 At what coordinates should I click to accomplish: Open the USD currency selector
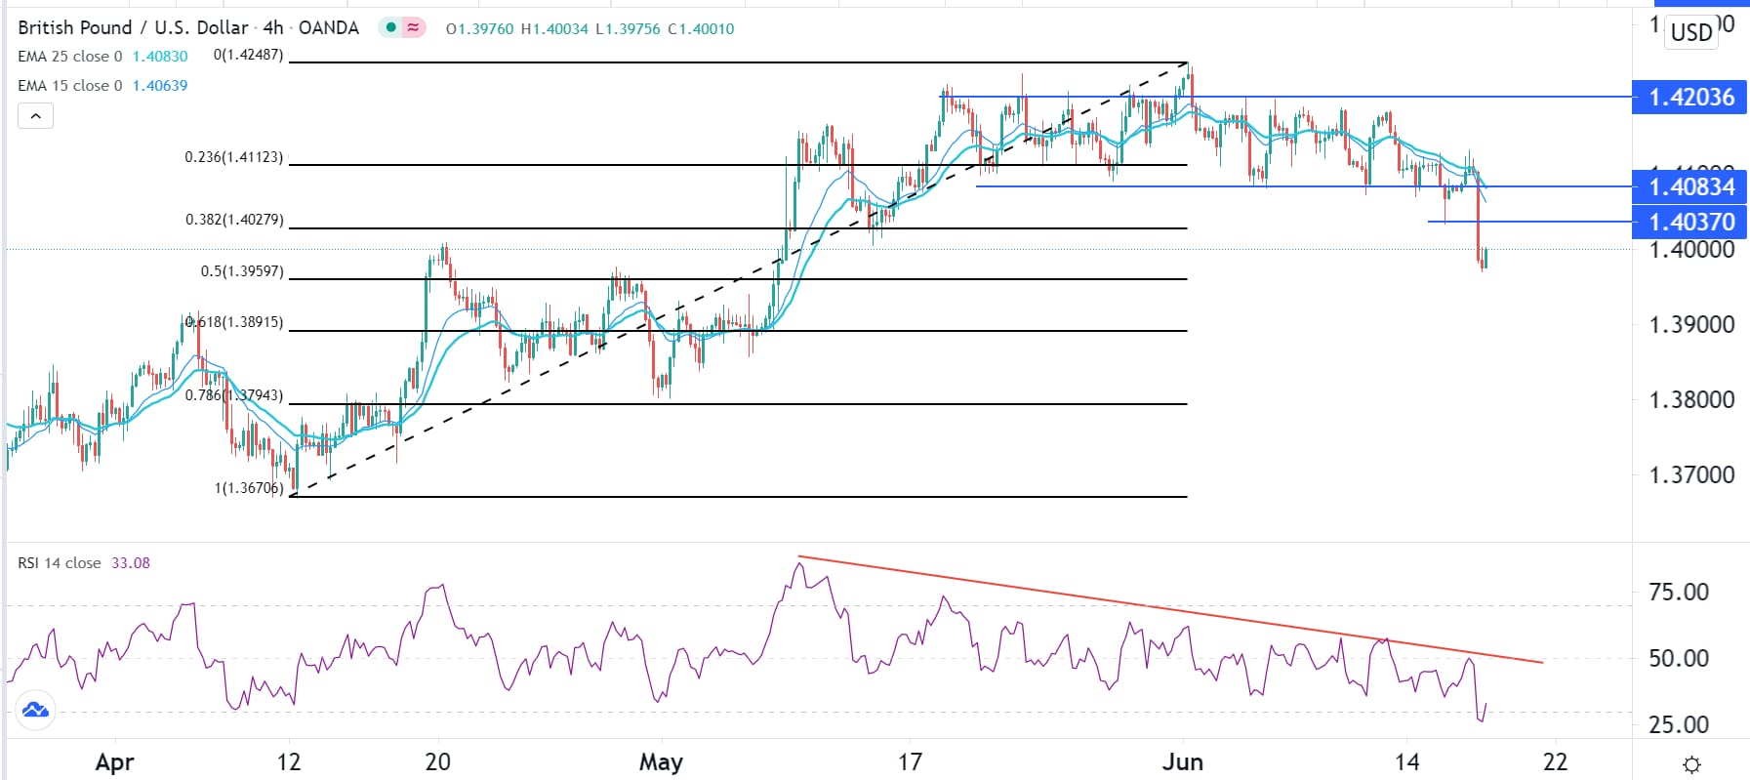pyautogui.click(x=1691, y=31)
